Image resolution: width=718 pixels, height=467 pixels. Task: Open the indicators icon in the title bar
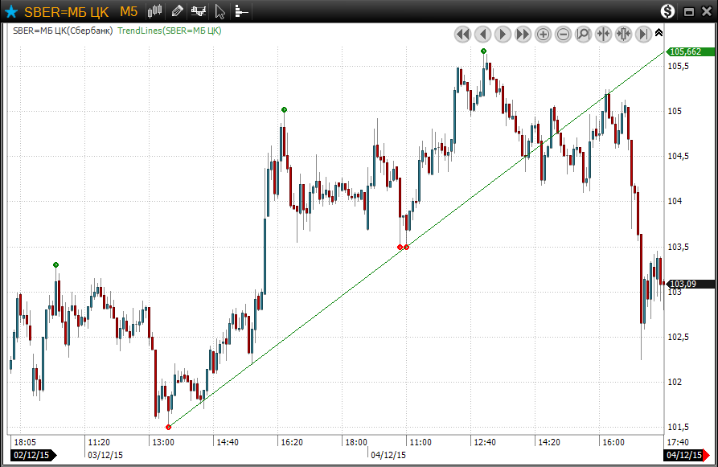click(199, 11)
